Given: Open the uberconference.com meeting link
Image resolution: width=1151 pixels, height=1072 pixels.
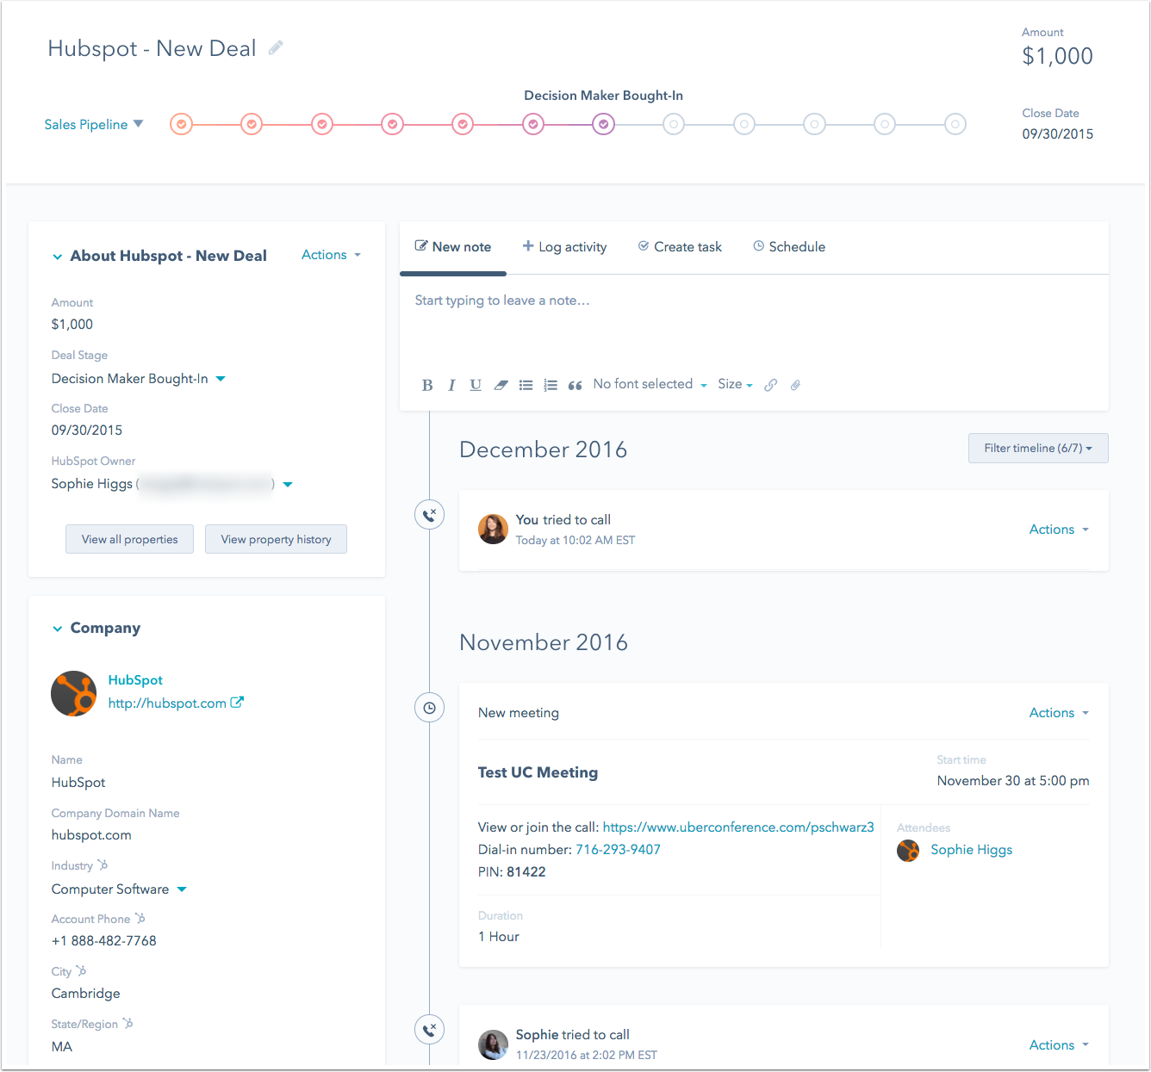Looking at the screenshot, I should tap(738, 827).
